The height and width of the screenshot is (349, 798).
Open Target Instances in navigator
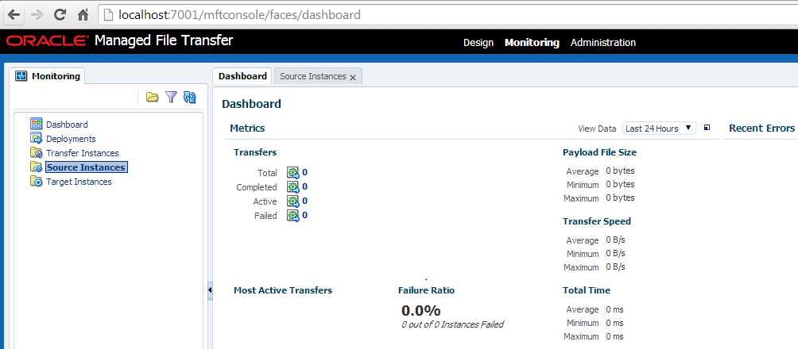(x=79, y=182)
